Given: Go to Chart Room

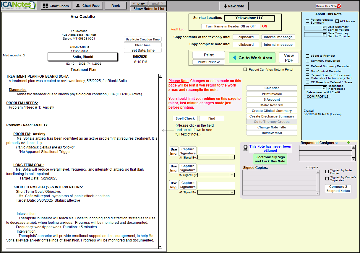Looking at the screenshot, I should tap(56, 6).
